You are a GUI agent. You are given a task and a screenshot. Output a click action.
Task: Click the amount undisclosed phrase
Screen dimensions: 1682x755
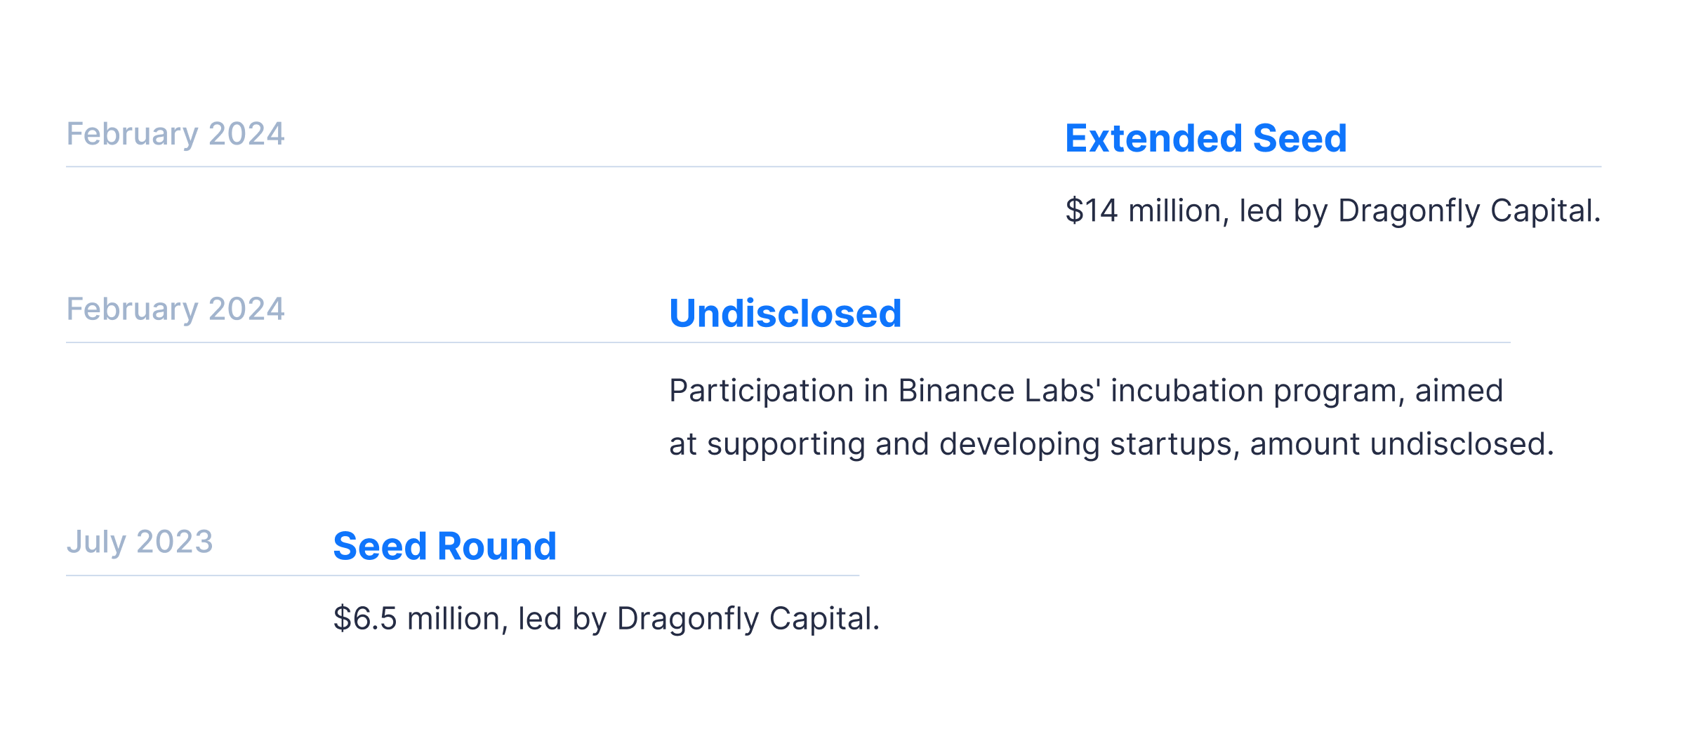click(x=1402, y=444)
